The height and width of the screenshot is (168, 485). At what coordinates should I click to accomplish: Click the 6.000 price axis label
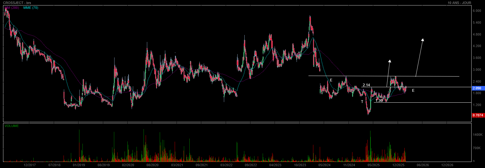pos(477,11)
